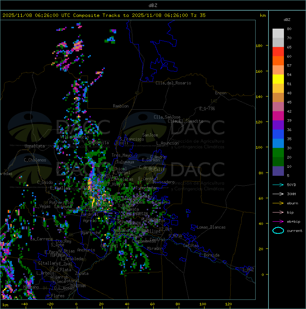Click the 'TUNUYAN' map label
Viewport: 306px width, 309px height.
coord(78,286)
